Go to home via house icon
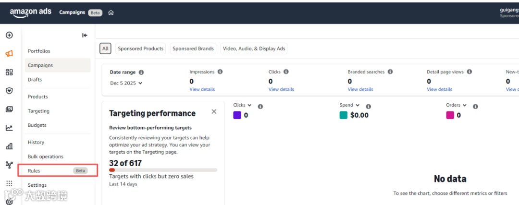 tap(111, 12)
